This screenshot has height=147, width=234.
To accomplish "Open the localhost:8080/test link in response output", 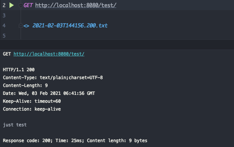I will [49, 54].
